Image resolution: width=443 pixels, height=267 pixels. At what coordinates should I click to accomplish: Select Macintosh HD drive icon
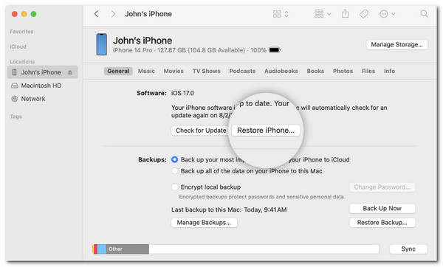tap(15, 86)
